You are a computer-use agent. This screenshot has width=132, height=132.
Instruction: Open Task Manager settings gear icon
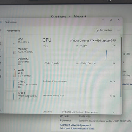point(0,109)
